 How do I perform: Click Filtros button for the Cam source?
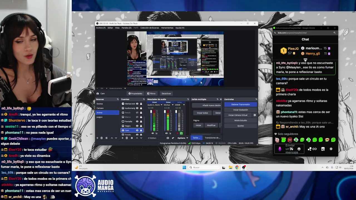(152, 94)
